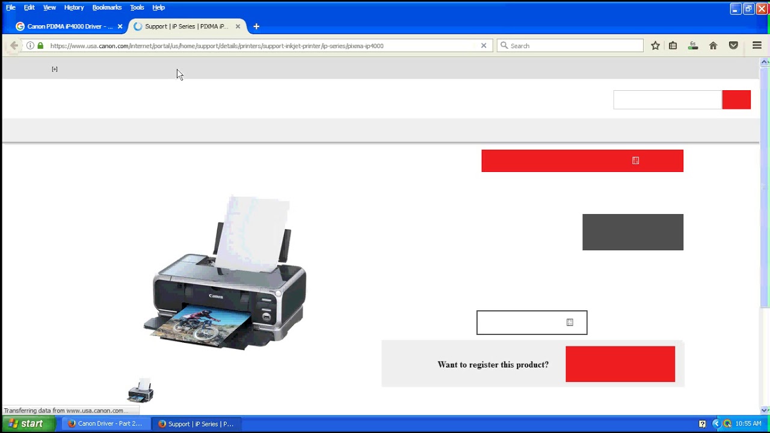Screen dimensions: 770x433
Task: Click the page scrollbar up arrow
Action: [765, 62]
